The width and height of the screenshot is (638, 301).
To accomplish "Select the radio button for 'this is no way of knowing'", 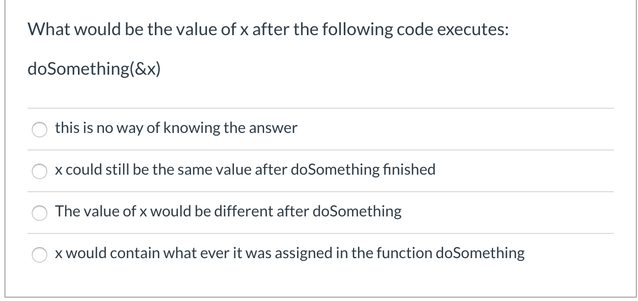I will point(40,130).
